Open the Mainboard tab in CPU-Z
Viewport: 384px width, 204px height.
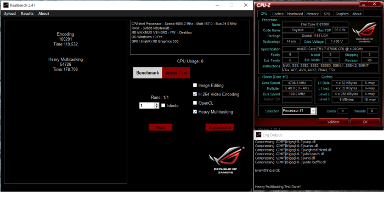tap(295, 14)
